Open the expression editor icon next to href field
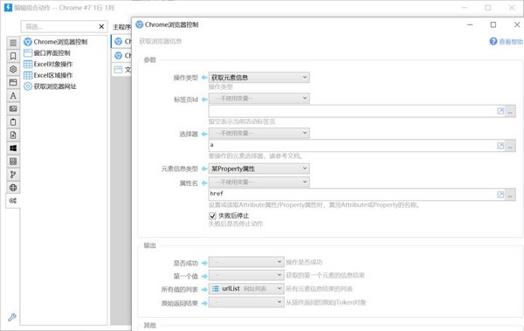Viewport: 524px width, 331px height. coord(500,195)
